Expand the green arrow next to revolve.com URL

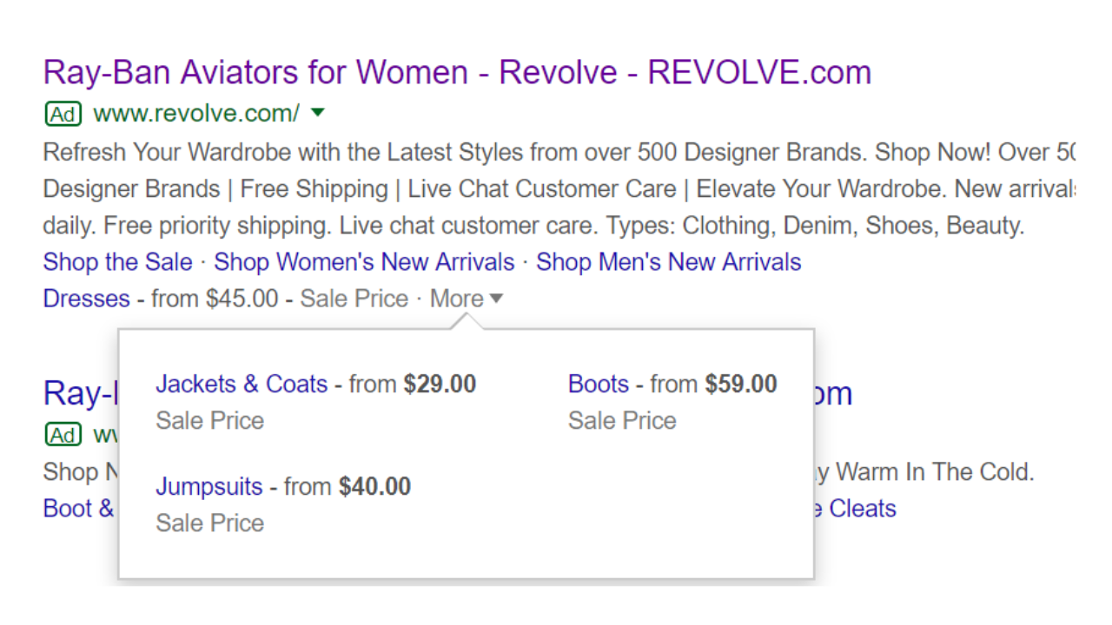point(318,112)
